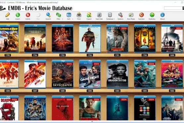Click shelf number label 1694
Screen dimensions: 184x123
[117, 91]
